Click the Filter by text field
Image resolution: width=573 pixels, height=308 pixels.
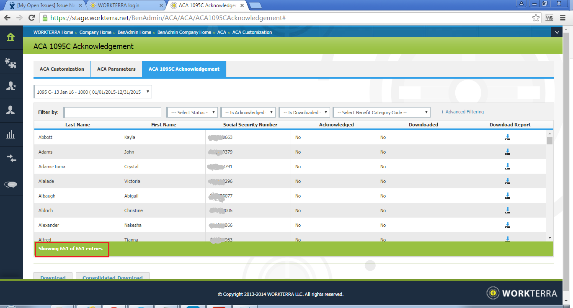pyautogui.click(x=112, y=113)
